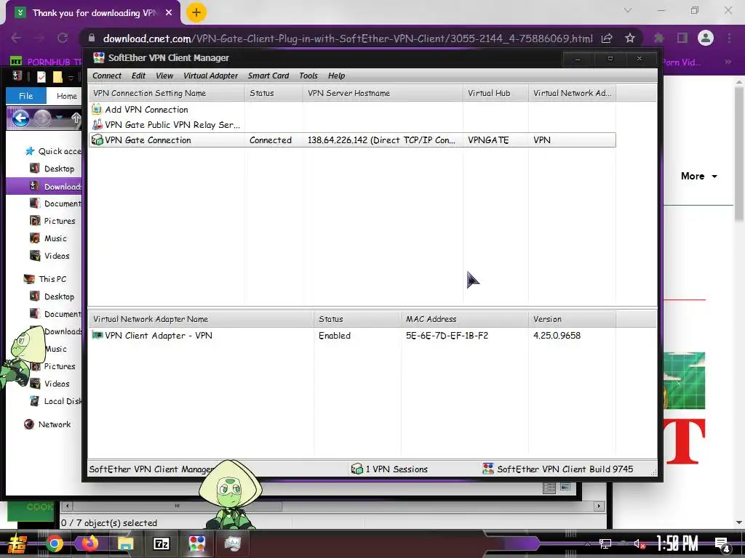Click Explorer horizontal scrollbar right arrow
Image resolution: width=745 pixels, height=558 pixels.
(599, 506)
